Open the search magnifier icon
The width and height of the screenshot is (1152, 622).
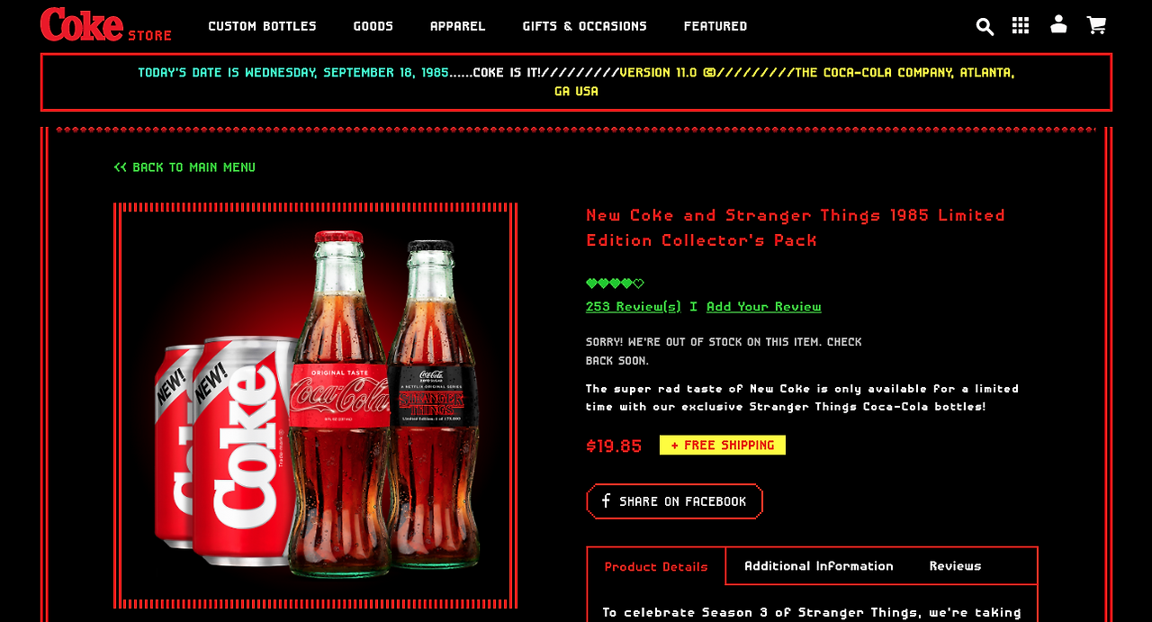click(985, 27)
